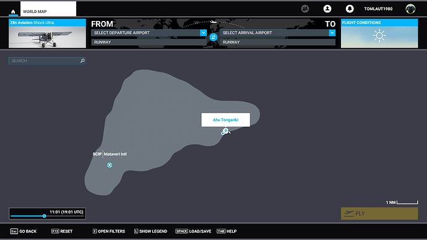Open Help from bottom bar
This screenshot has height=240, width=427.
point(226,231)
